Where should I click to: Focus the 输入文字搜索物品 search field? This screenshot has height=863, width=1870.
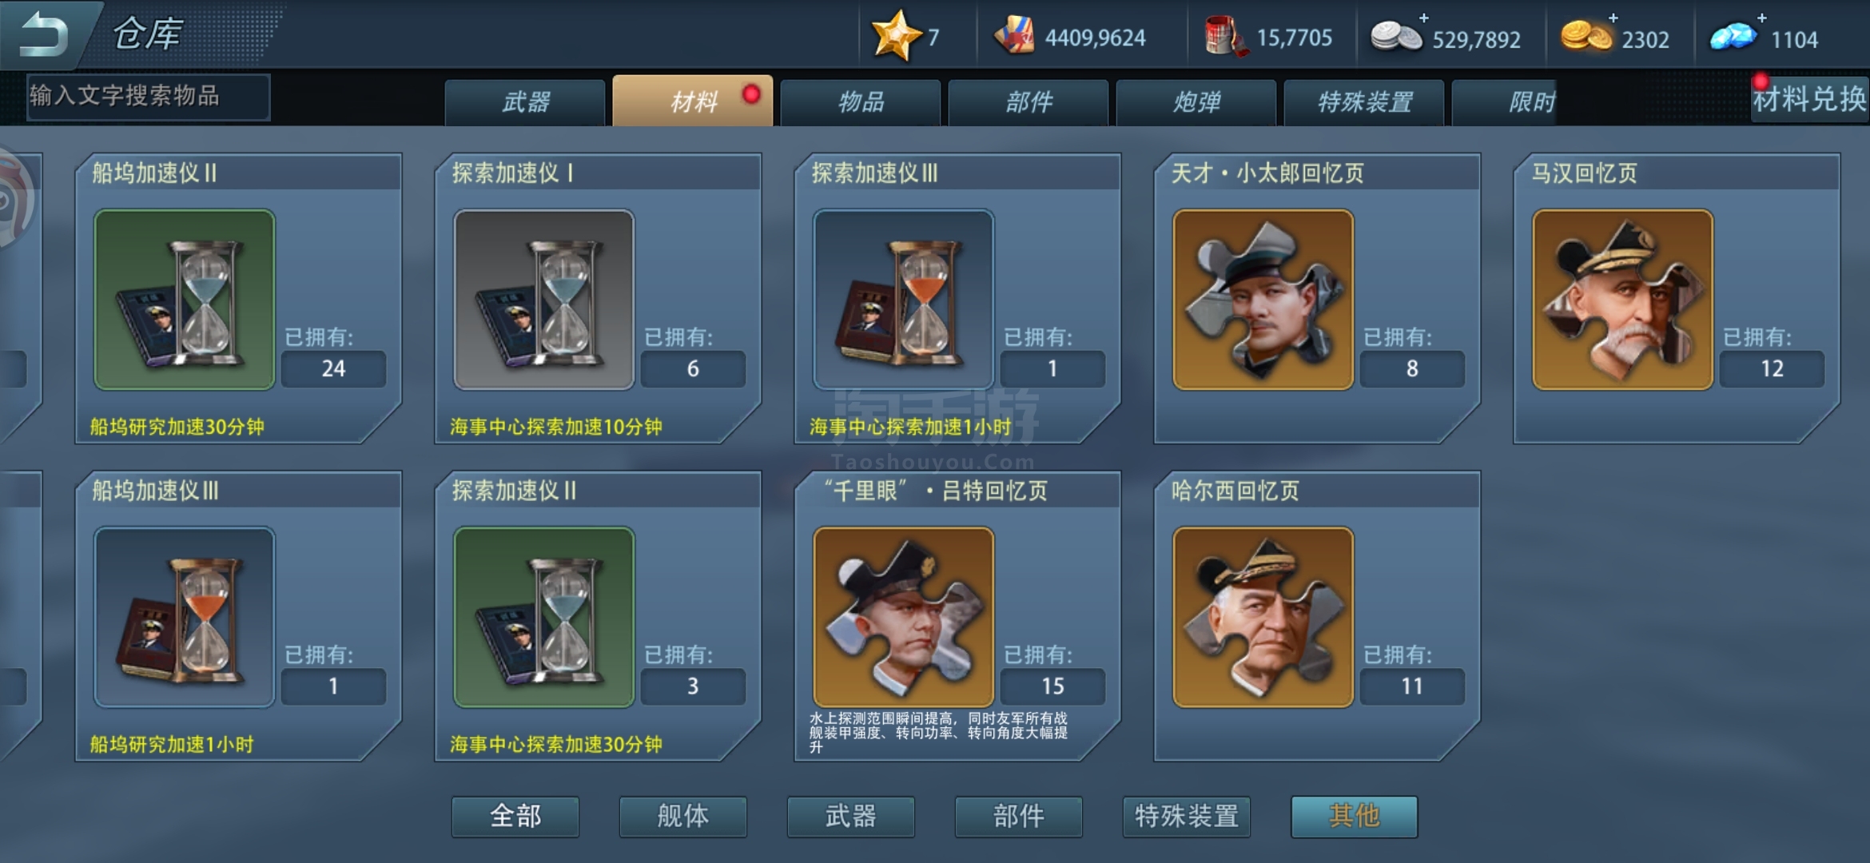[149, 97]
